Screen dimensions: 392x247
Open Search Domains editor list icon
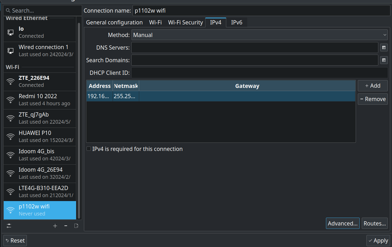click(384, 60)
